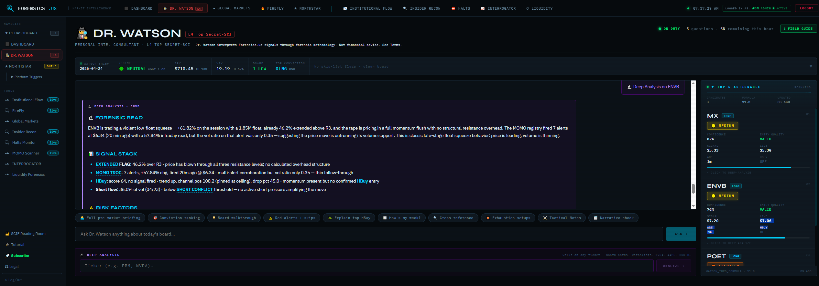Click the Cross-reference prompt chip
This screenshot has width=819, height=286.
tap(453, 218)
